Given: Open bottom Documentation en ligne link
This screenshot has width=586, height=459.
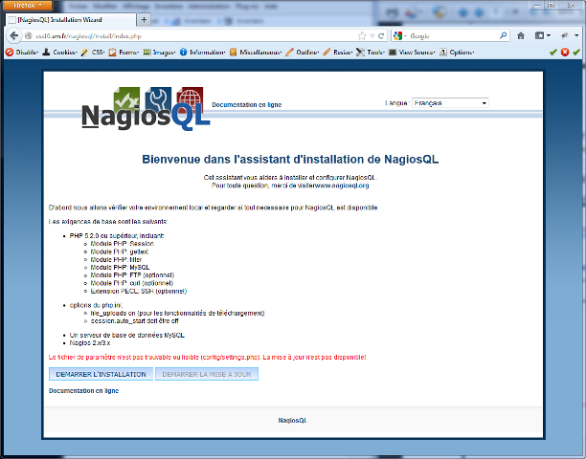Looking at the screenshot, I should click(83, 391).
